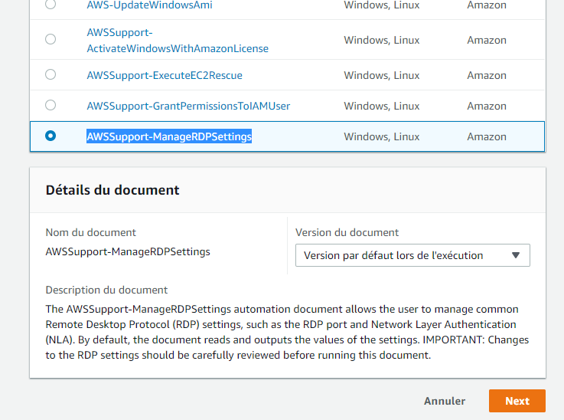Click the Nom du document label
The height and width of the screenshot is (420, 564).
[90, 232]
